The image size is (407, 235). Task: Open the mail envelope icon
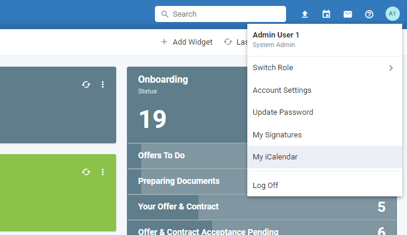click(348, 14)
